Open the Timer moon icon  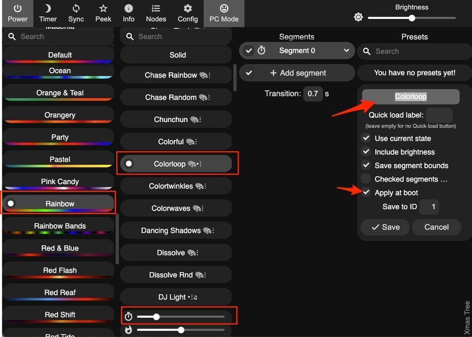[48, 9]
